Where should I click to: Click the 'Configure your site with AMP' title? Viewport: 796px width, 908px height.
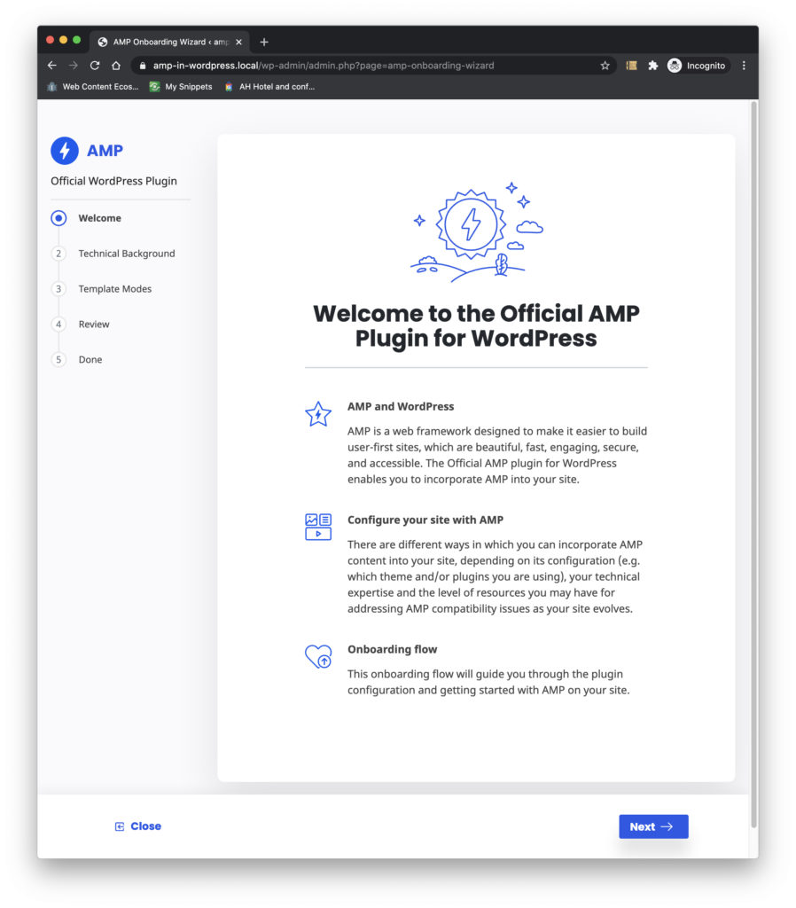425,520
